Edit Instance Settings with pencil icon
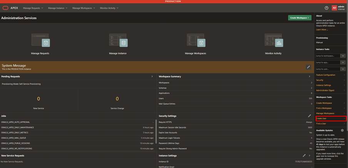The width and height of the screenshot is (348, 168). point(304,155)
